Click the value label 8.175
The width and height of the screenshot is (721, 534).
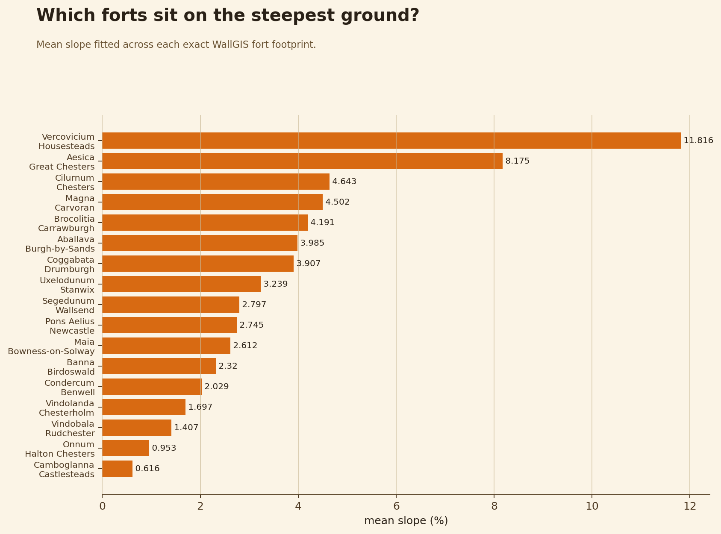click(x=518, y=161)
